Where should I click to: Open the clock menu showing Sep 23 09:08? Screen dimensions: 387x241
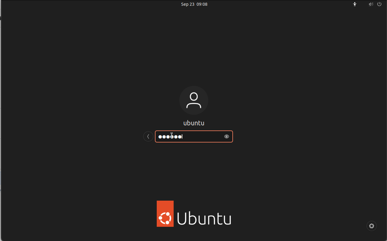click(194, 4)
